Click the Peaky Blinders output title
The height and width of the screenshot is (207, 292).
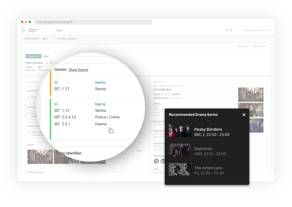[162, 90]
